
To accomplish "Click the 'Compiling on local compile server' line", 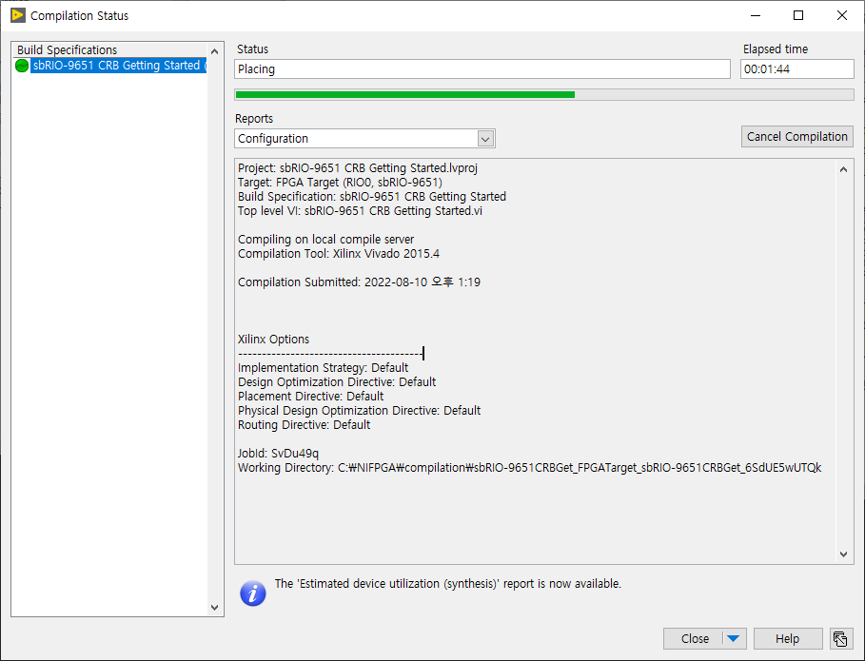I will coord(326,240).
